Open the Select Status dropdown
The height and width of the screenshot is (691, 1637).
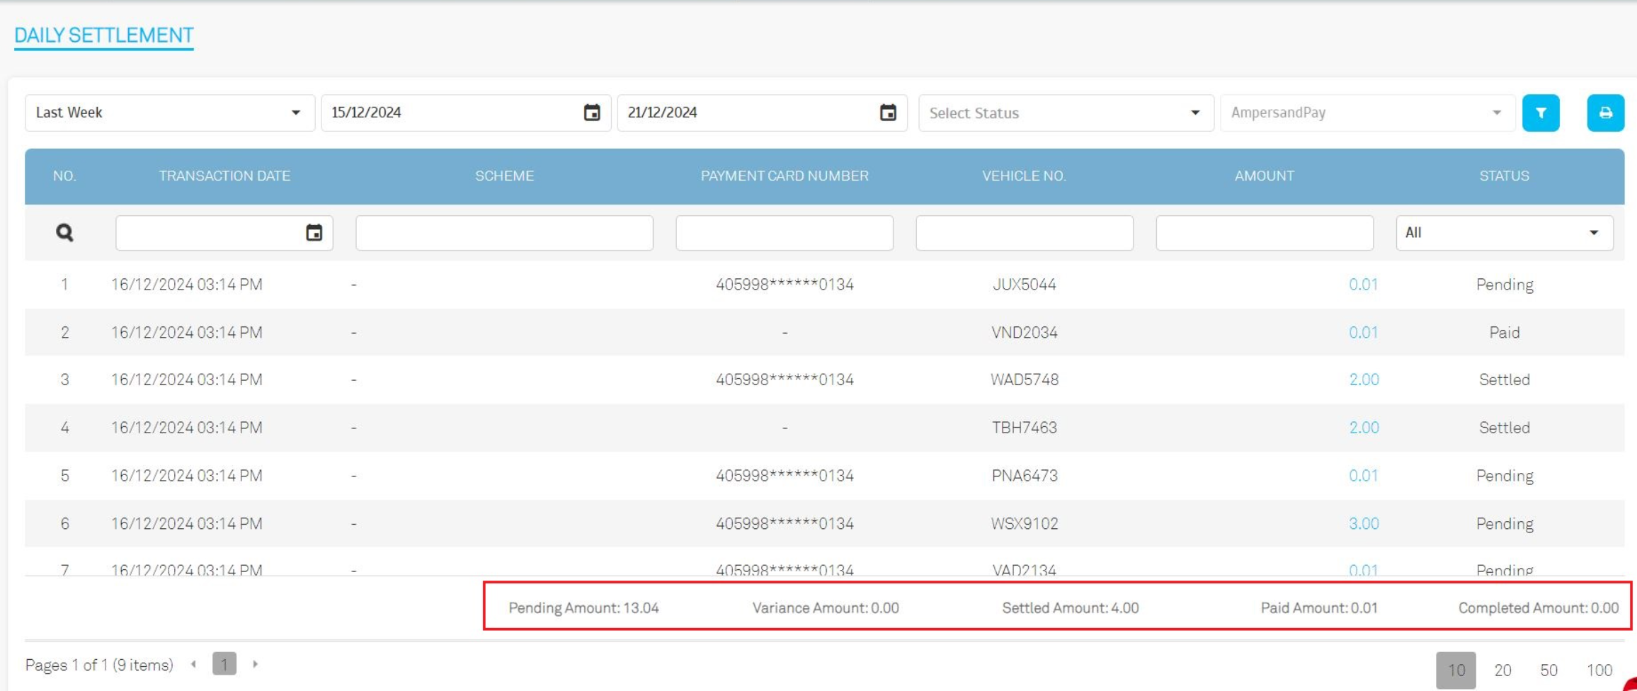[1065, 113]
